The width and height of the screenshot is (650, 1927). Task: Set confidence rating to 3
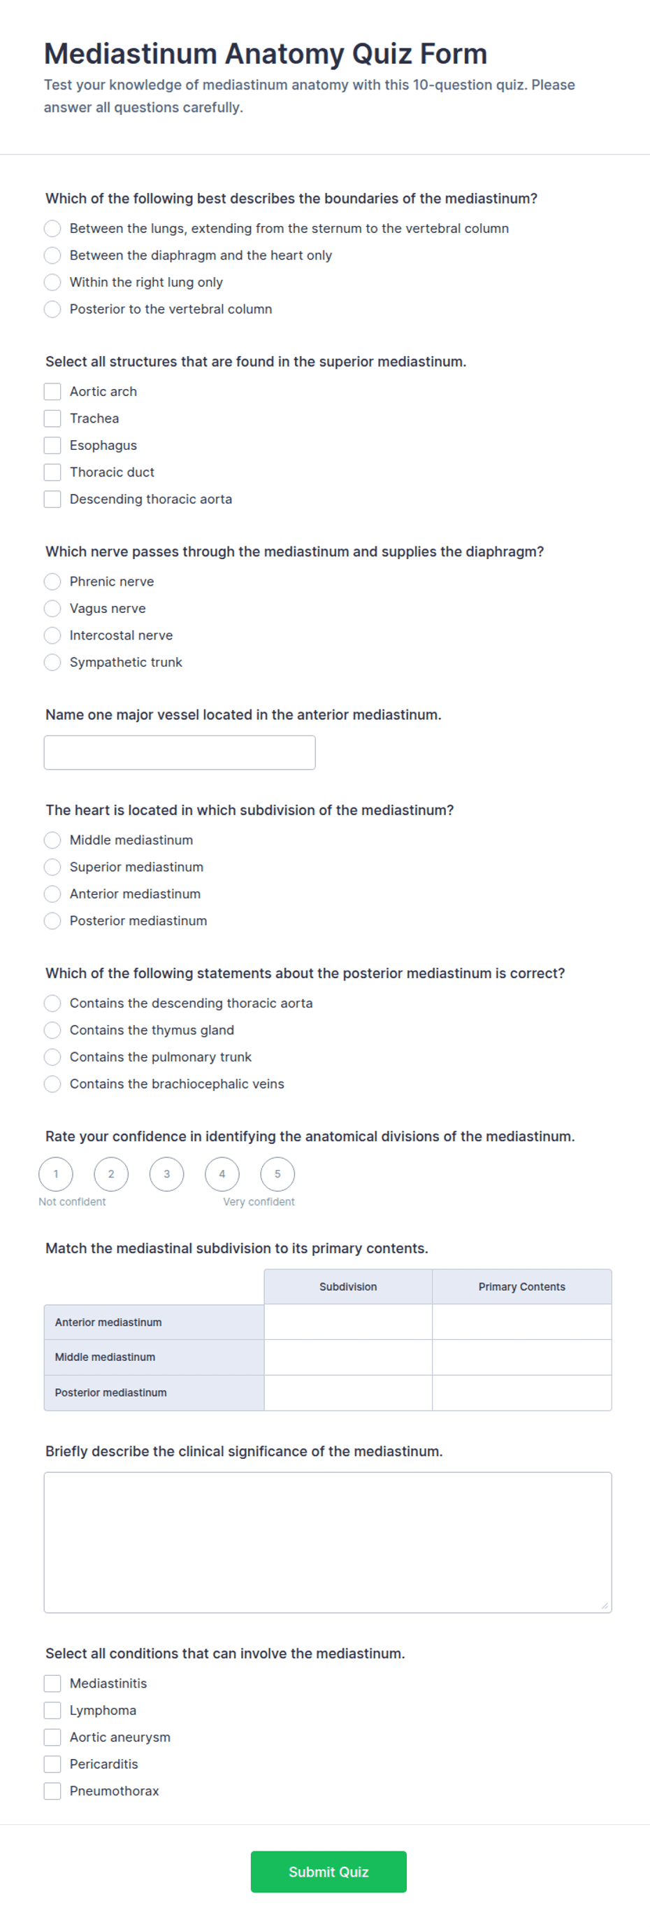point(166,1173)
